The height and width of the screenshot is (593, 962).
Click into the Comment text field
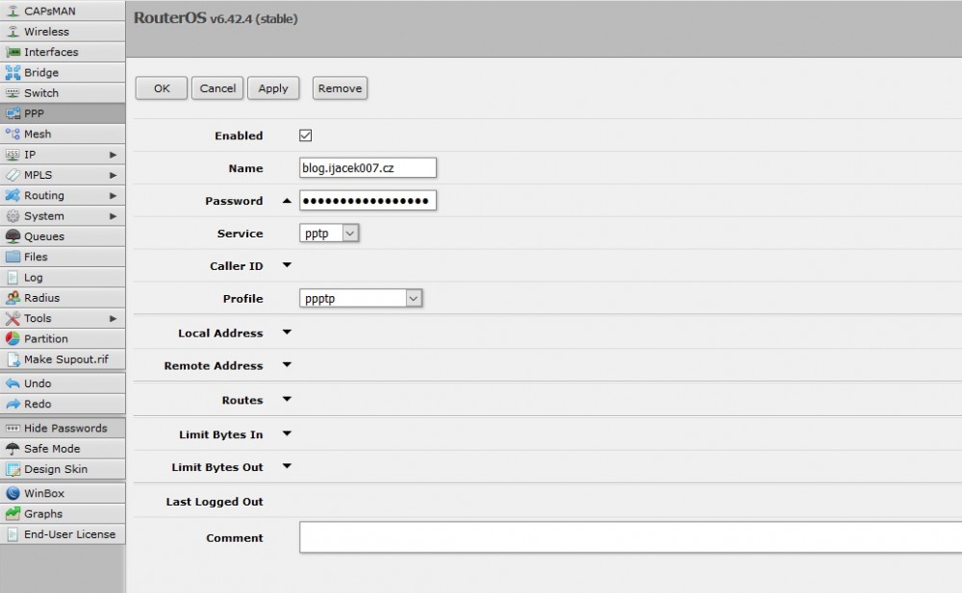(630, 537)
